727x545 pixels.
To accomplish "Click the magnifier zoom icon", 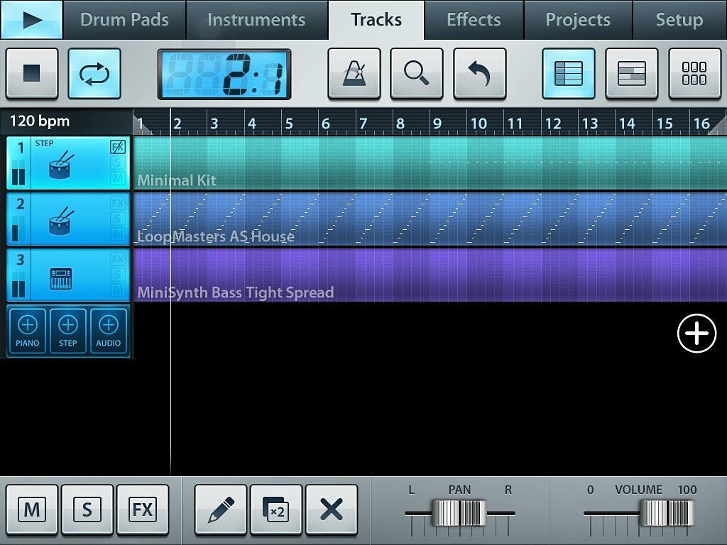I will pos(416,73).
